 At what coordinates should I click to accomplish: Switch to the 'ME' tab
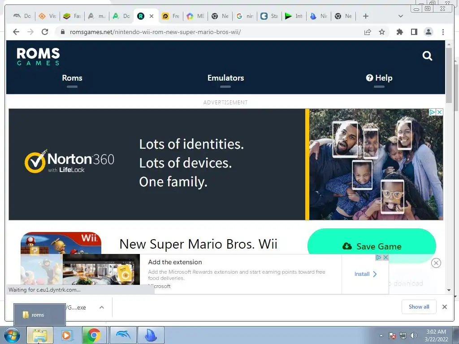(x=195, y=16)
